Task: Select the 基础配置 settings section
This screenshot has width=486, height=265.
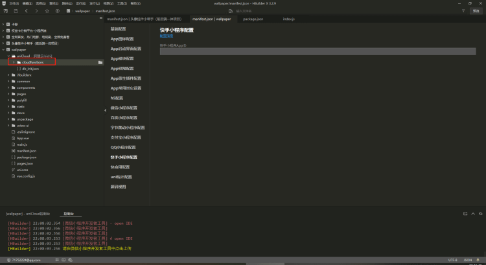Action: (x=118, y=29)
